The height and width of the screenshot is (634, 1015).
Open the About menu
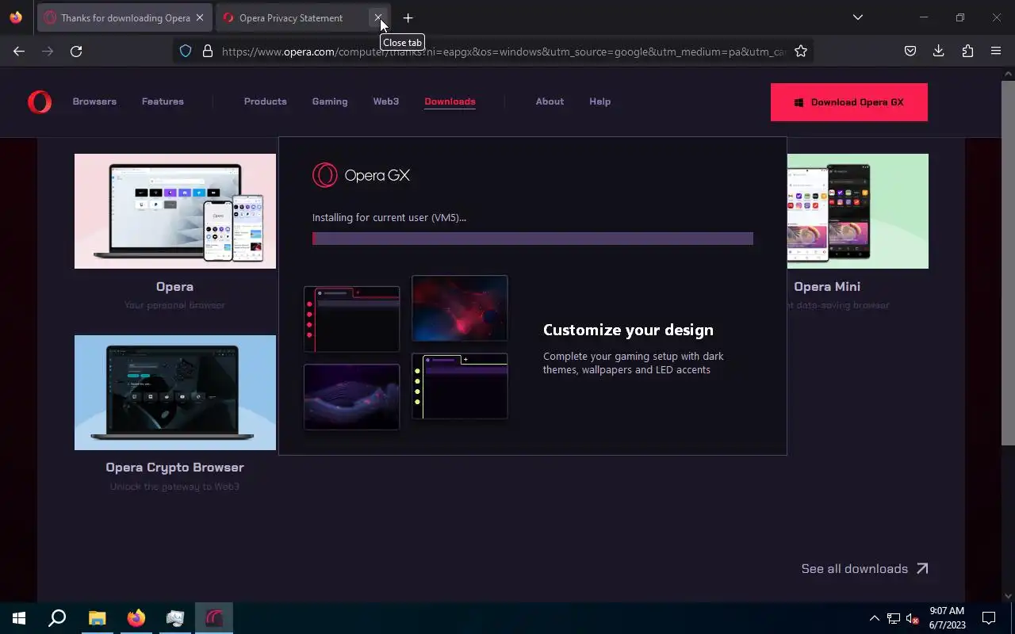(x=550, y=101)
